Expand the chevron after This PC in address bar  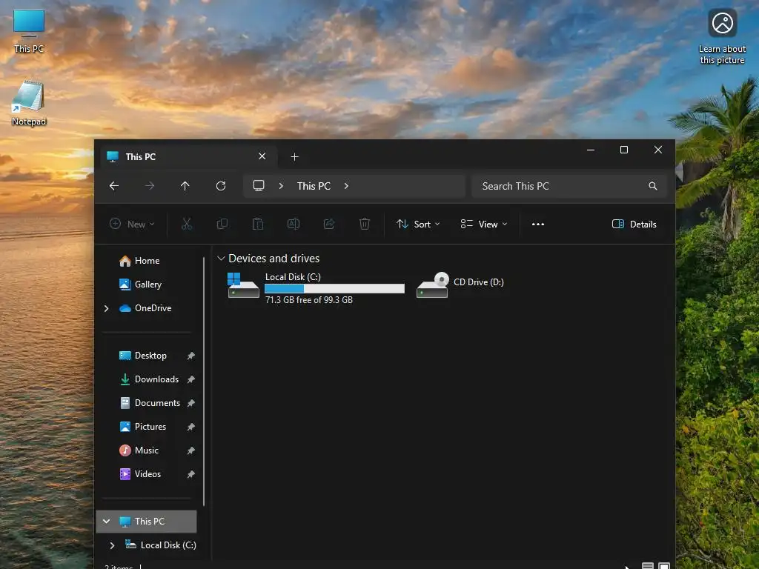[346, 186]
